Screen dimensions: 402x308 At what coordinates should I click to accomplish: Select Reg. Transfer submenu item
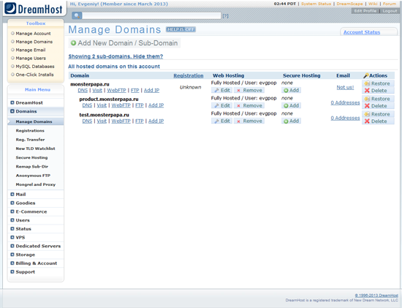30,140
